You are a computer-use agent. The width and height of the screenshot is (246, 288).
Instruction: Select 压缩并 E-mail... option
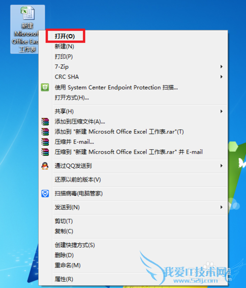133,142
